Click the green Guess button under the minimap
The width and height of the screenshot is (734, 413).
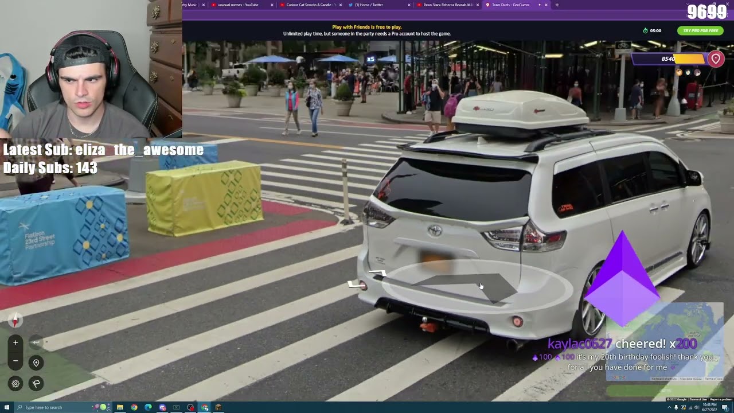coord(665,391)
